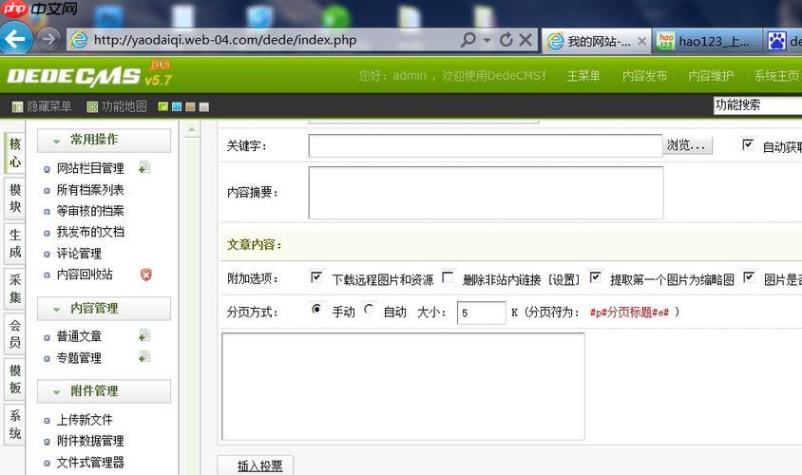The width and height of the screenshot is (802, 475).
Task: Open 文件式管理器 link
Action: point(90,463)
